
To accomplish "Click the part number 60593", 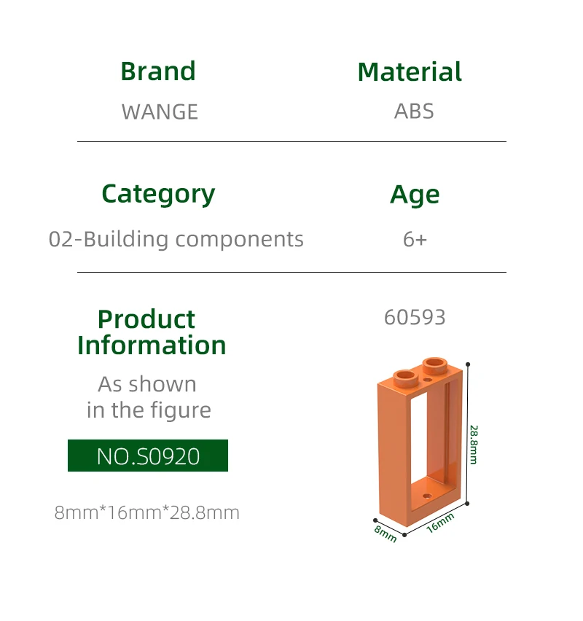I will [415, 317].
